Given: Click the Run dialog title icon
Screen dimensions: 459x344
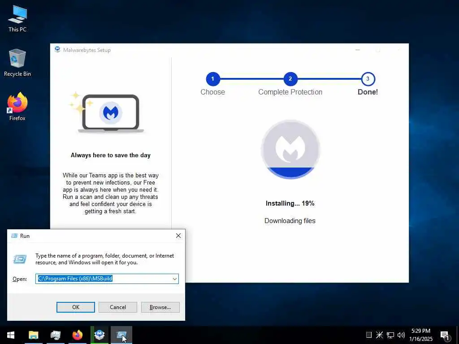Looking at the screenshot, I should point(14,236).
